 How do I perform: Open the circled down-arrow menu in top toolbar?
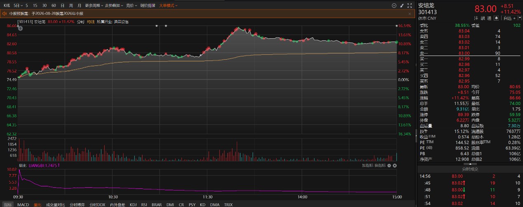click(394, 5)
